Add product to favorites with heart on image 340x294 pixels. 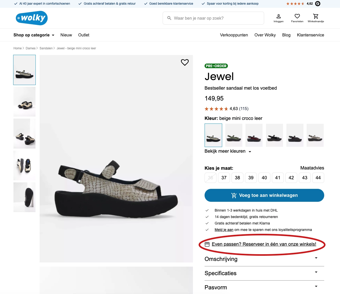(185, 62)
